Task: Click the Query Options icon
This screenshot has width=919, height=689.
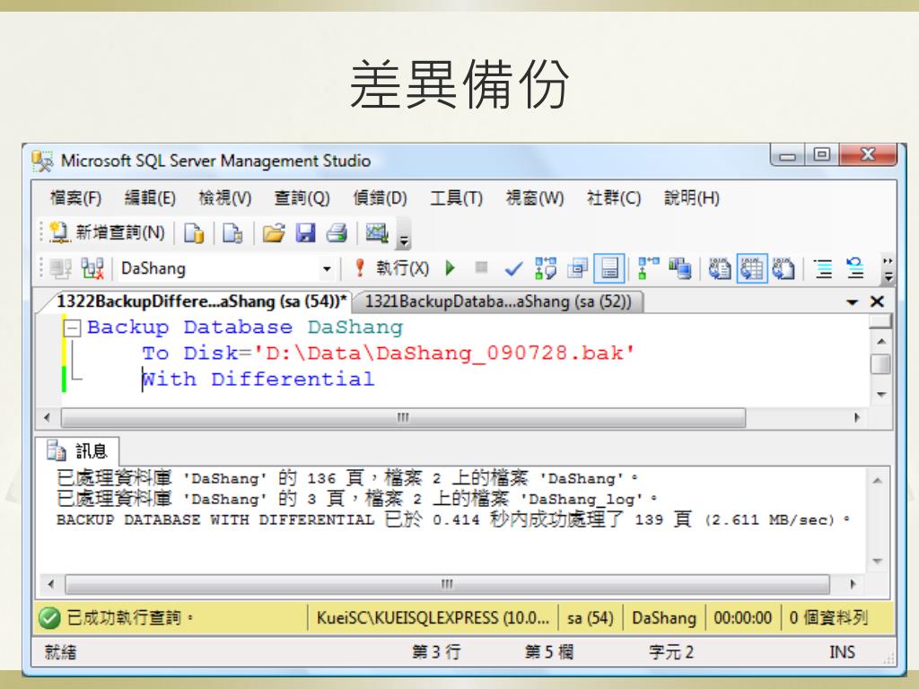Action: (x=577, y=268)
